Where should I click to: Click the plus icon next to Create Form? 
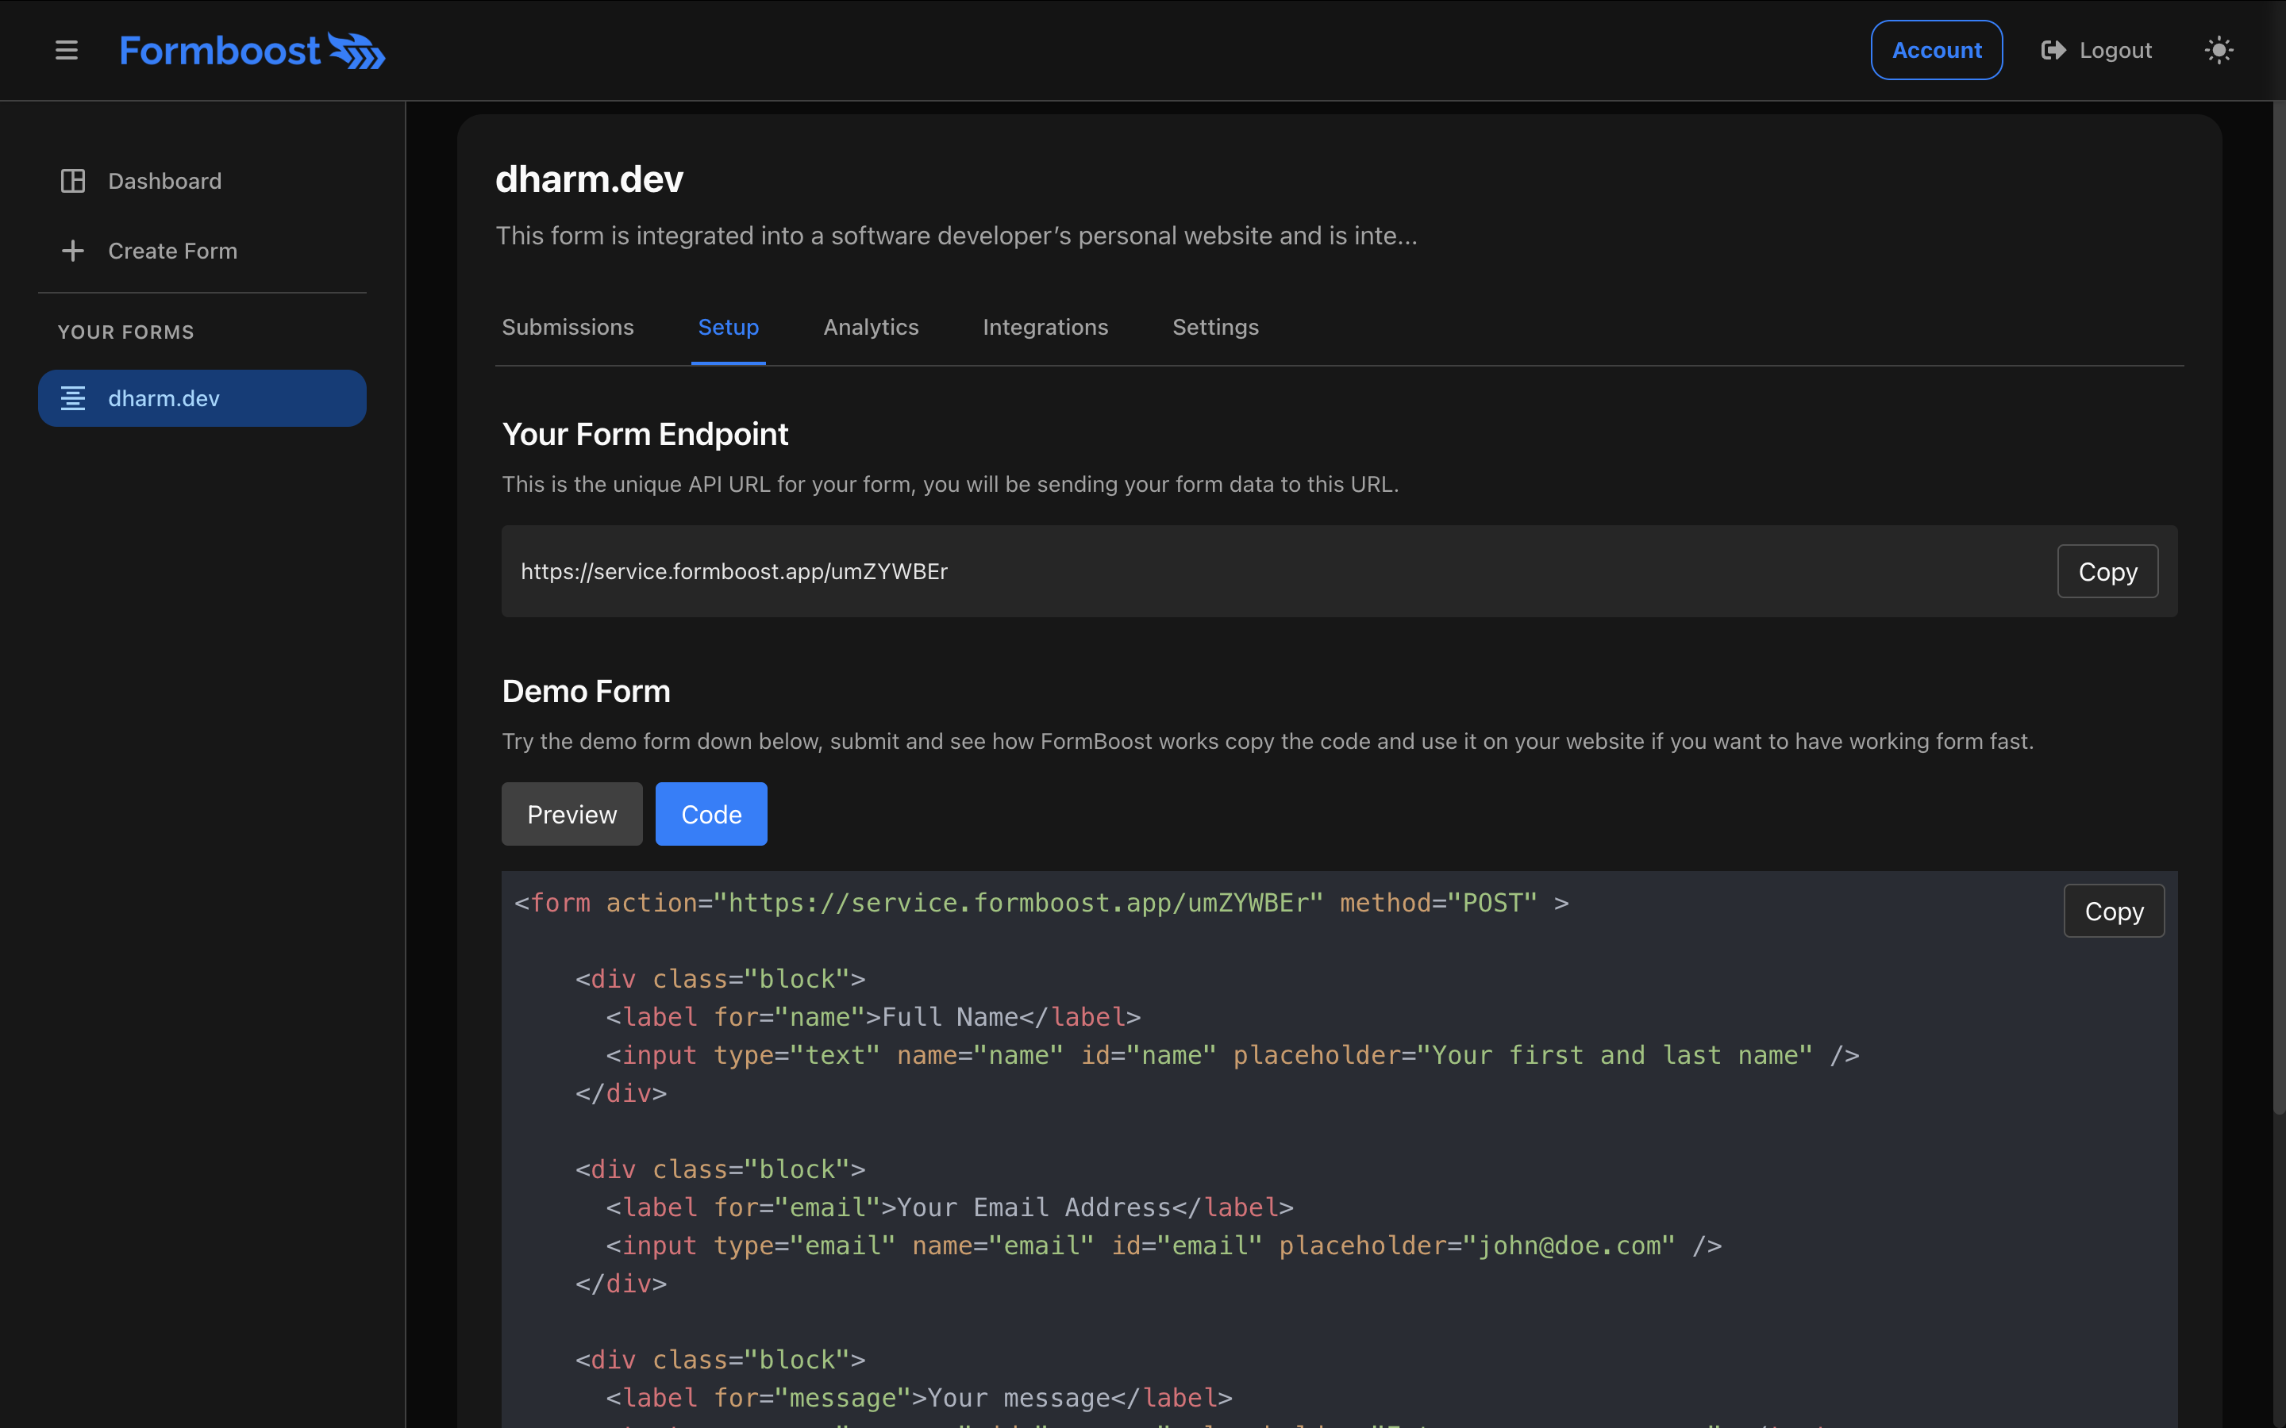click(73, 250)
